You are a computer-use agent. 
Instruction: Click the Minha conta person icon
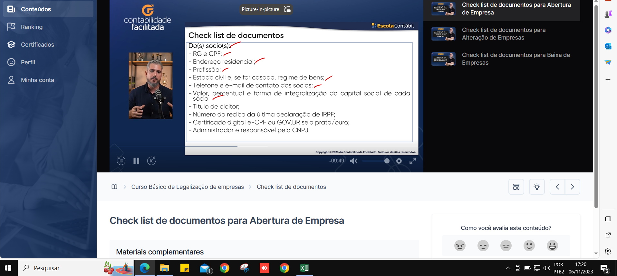11,80
